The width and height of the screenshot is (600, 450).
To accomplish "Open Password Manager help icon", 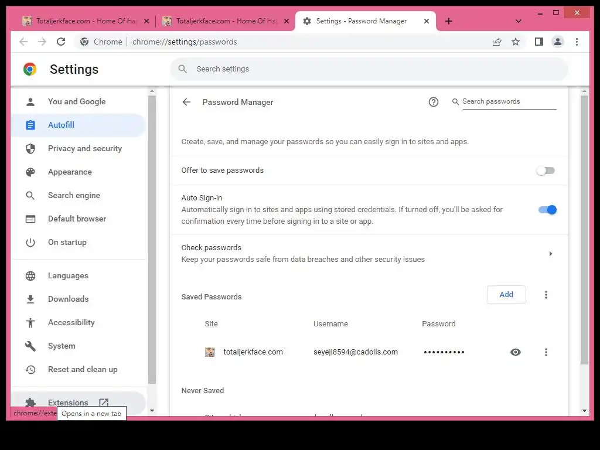I will coord(433,102).
